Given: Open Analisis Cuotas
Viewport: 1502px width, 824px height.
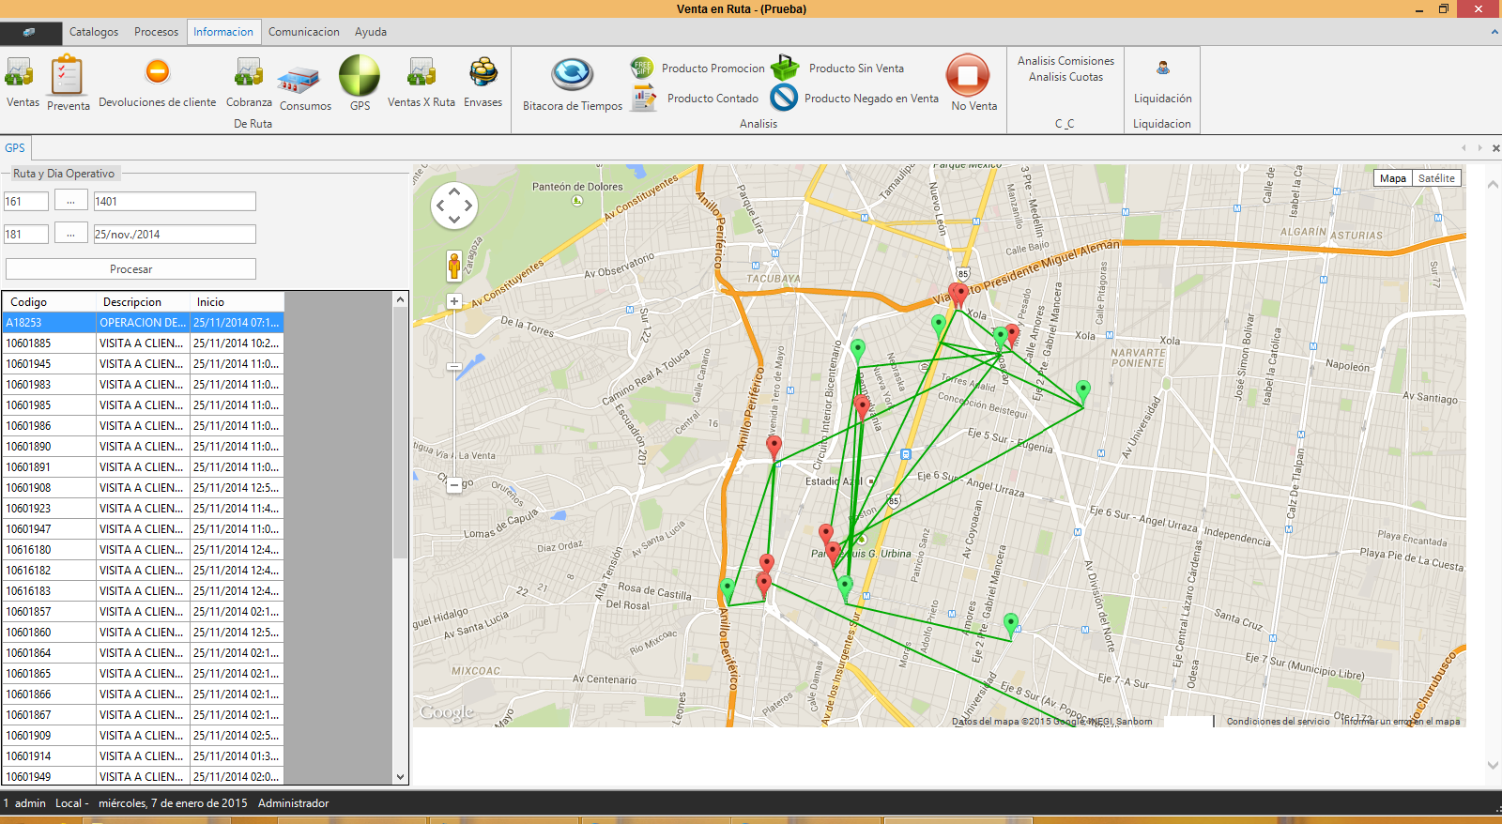Looking at the screenshot, I should click(1065, 77).
